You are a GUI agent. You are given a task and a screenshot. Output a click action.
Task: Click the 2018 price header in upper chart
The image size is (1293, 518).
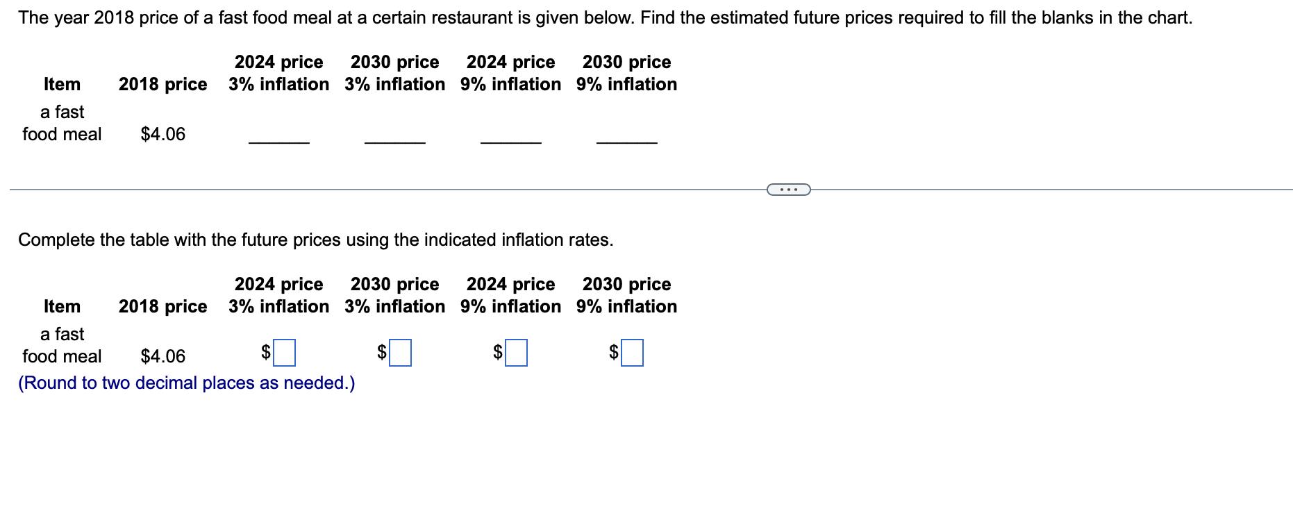pyautogui.click(x=162, y=85)
